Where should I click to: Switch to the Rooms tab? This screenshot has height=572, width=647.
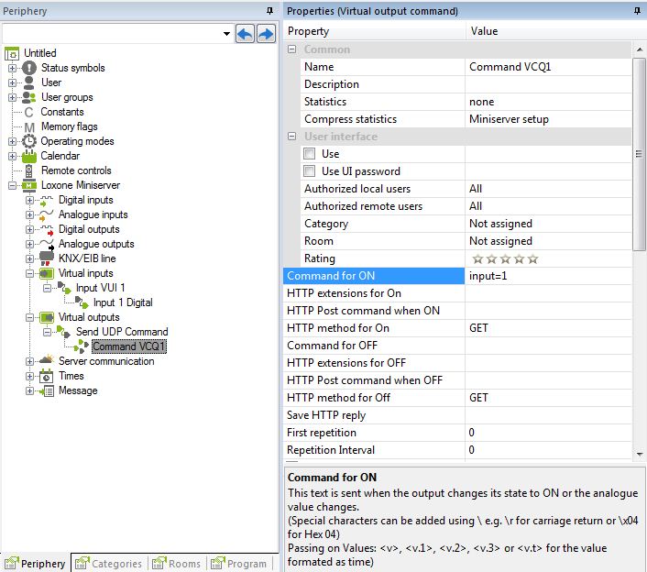click(x=177, y=564)
